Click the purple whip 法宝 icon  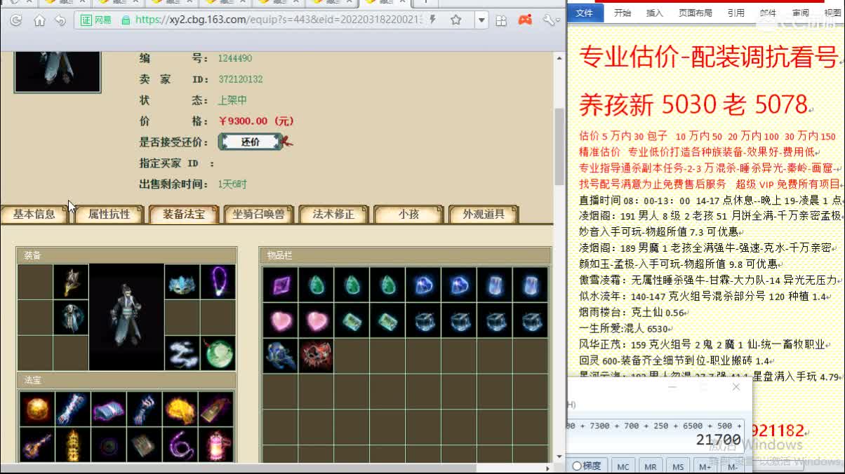180,445
